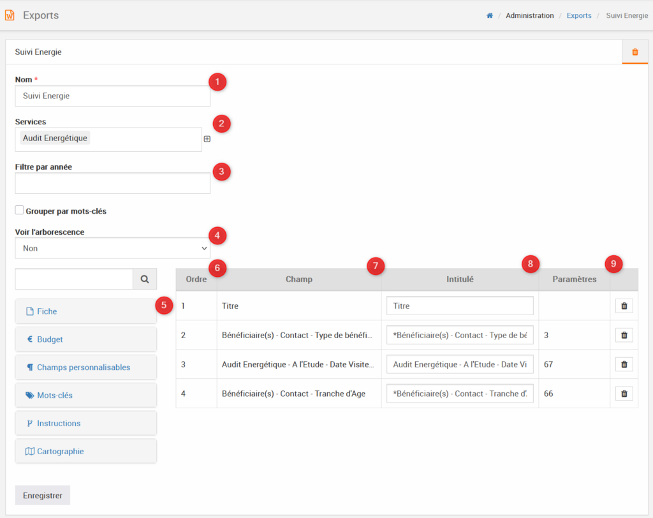Expand the Fiche field category
Image resolution: width=653 pixels, height=518 pixels.
[85, 312]
